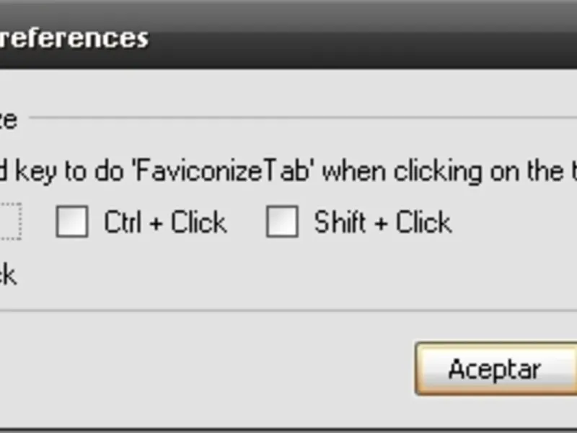577x433 pixels.
Task: Click the gap between the Ctrl and Shift options
Action: pyautogui.click(x=247, y=222)
